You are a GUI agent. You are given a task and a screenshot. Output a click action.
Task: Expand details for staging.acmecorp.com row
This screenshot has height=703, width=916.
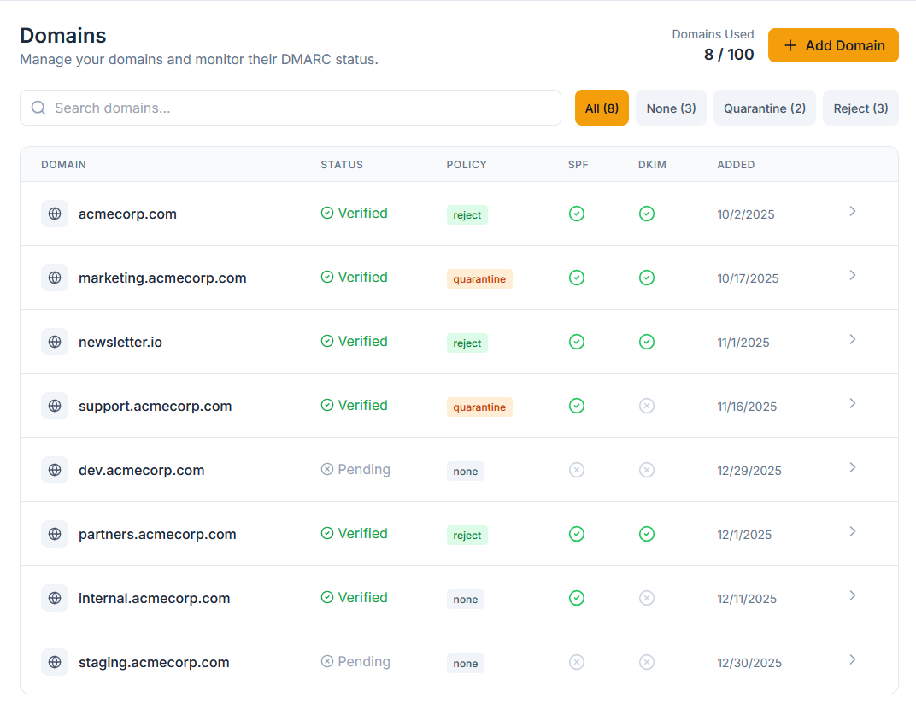pyautogui.click(x=852, y=659)
